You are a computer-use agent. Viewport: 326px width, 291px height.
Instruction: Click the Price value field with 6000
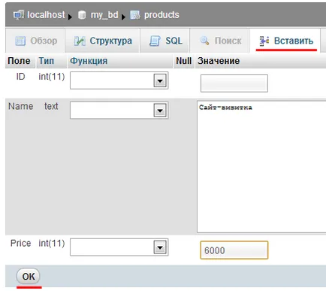click(x=234, y=250)
